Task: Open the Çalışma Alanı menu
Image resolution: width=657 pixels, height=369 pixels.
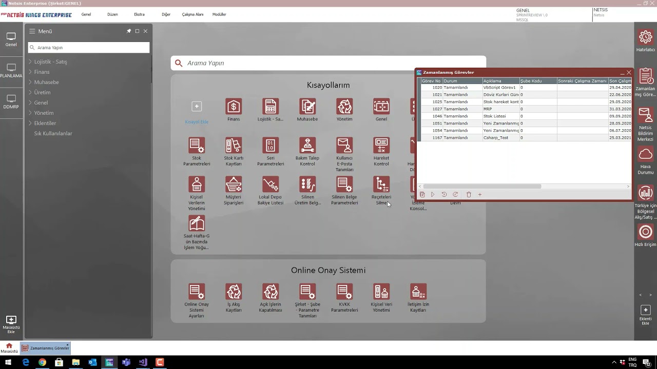Action: [192, 14]
